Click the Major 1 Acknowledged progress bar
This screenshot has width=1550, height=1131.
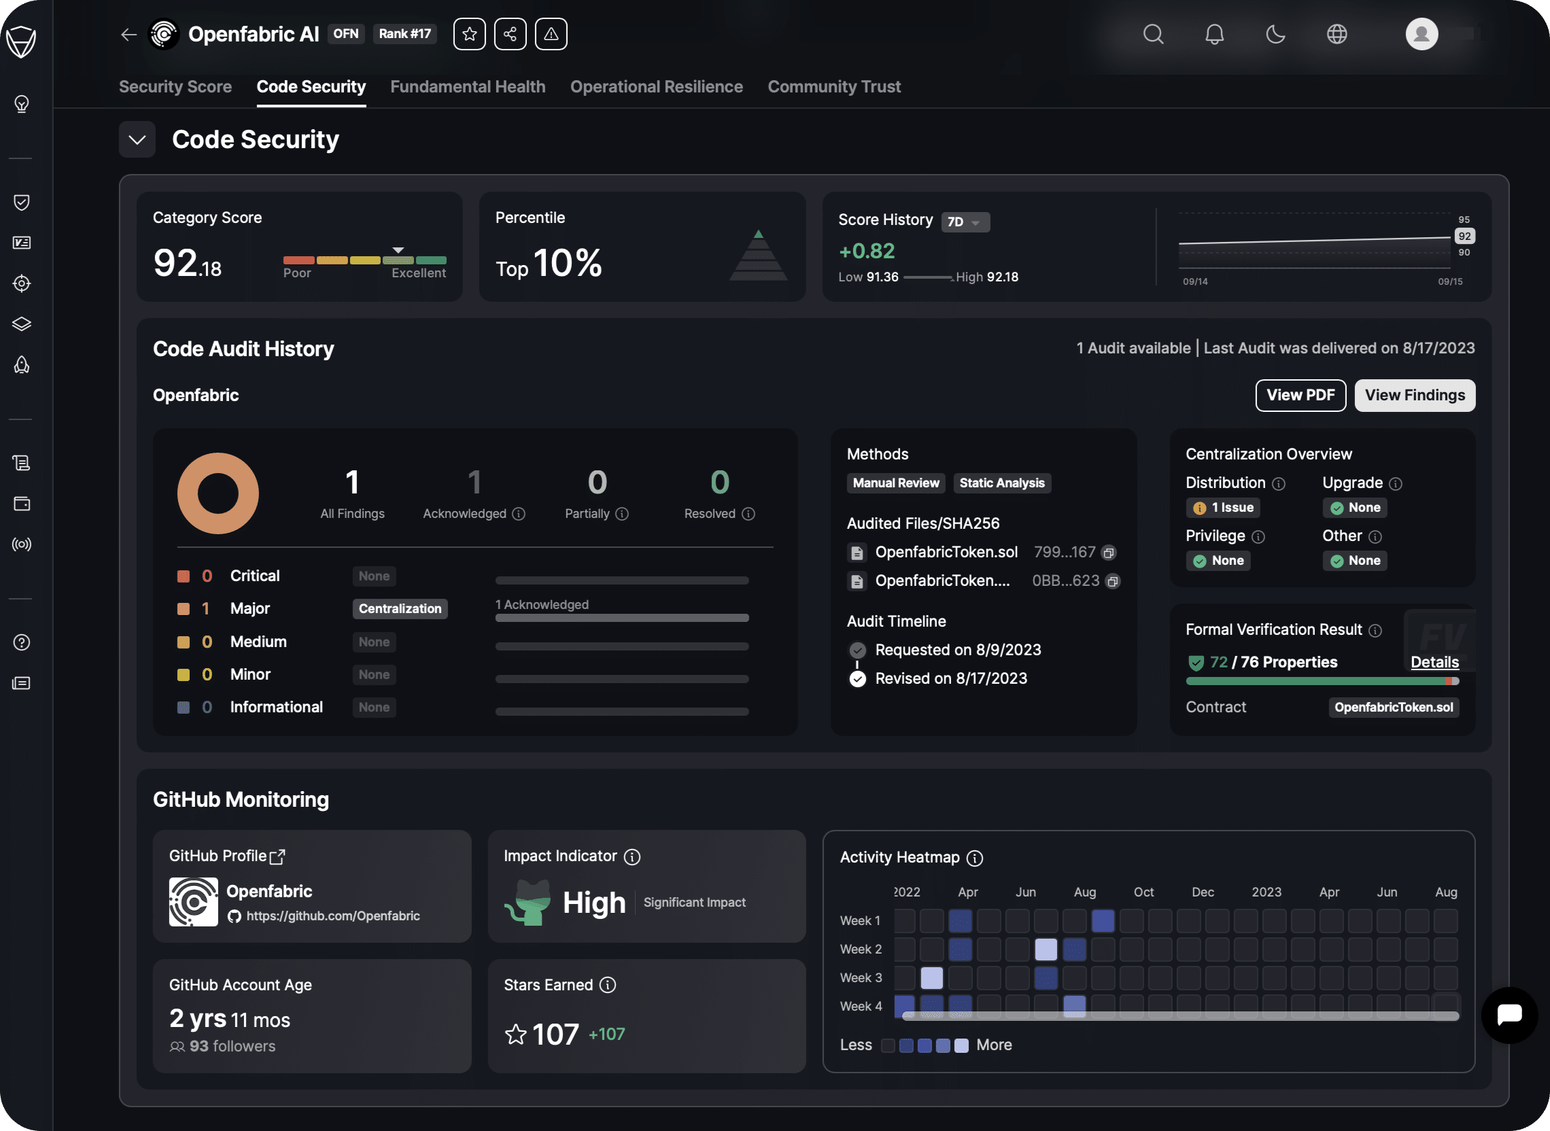point(621,619)
